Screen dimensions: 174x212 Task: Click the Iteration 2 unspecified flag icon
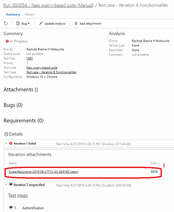(11, 184)
